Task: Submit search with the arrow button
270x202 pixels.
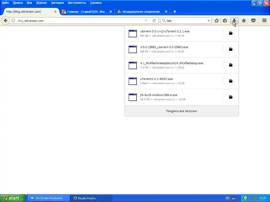Action: click(209, 21)
